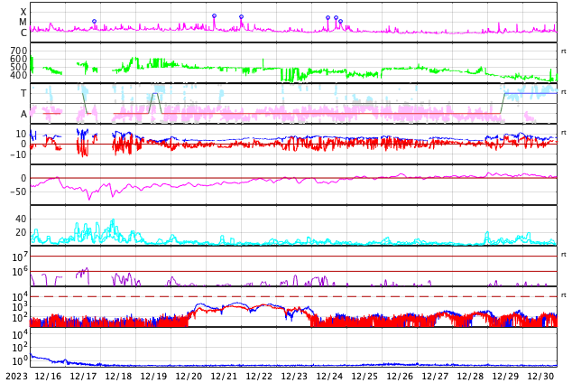Select the flare marker circle near 12/20
The height and width of the screenshot is (383, 572).
pyautogui.click(x=215, y=16)
